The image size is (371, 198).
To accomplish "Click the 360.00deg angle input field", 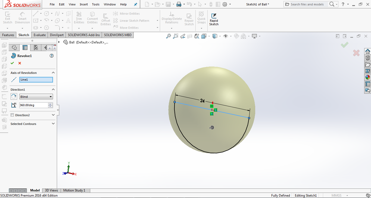I will [x=34, y=105].
